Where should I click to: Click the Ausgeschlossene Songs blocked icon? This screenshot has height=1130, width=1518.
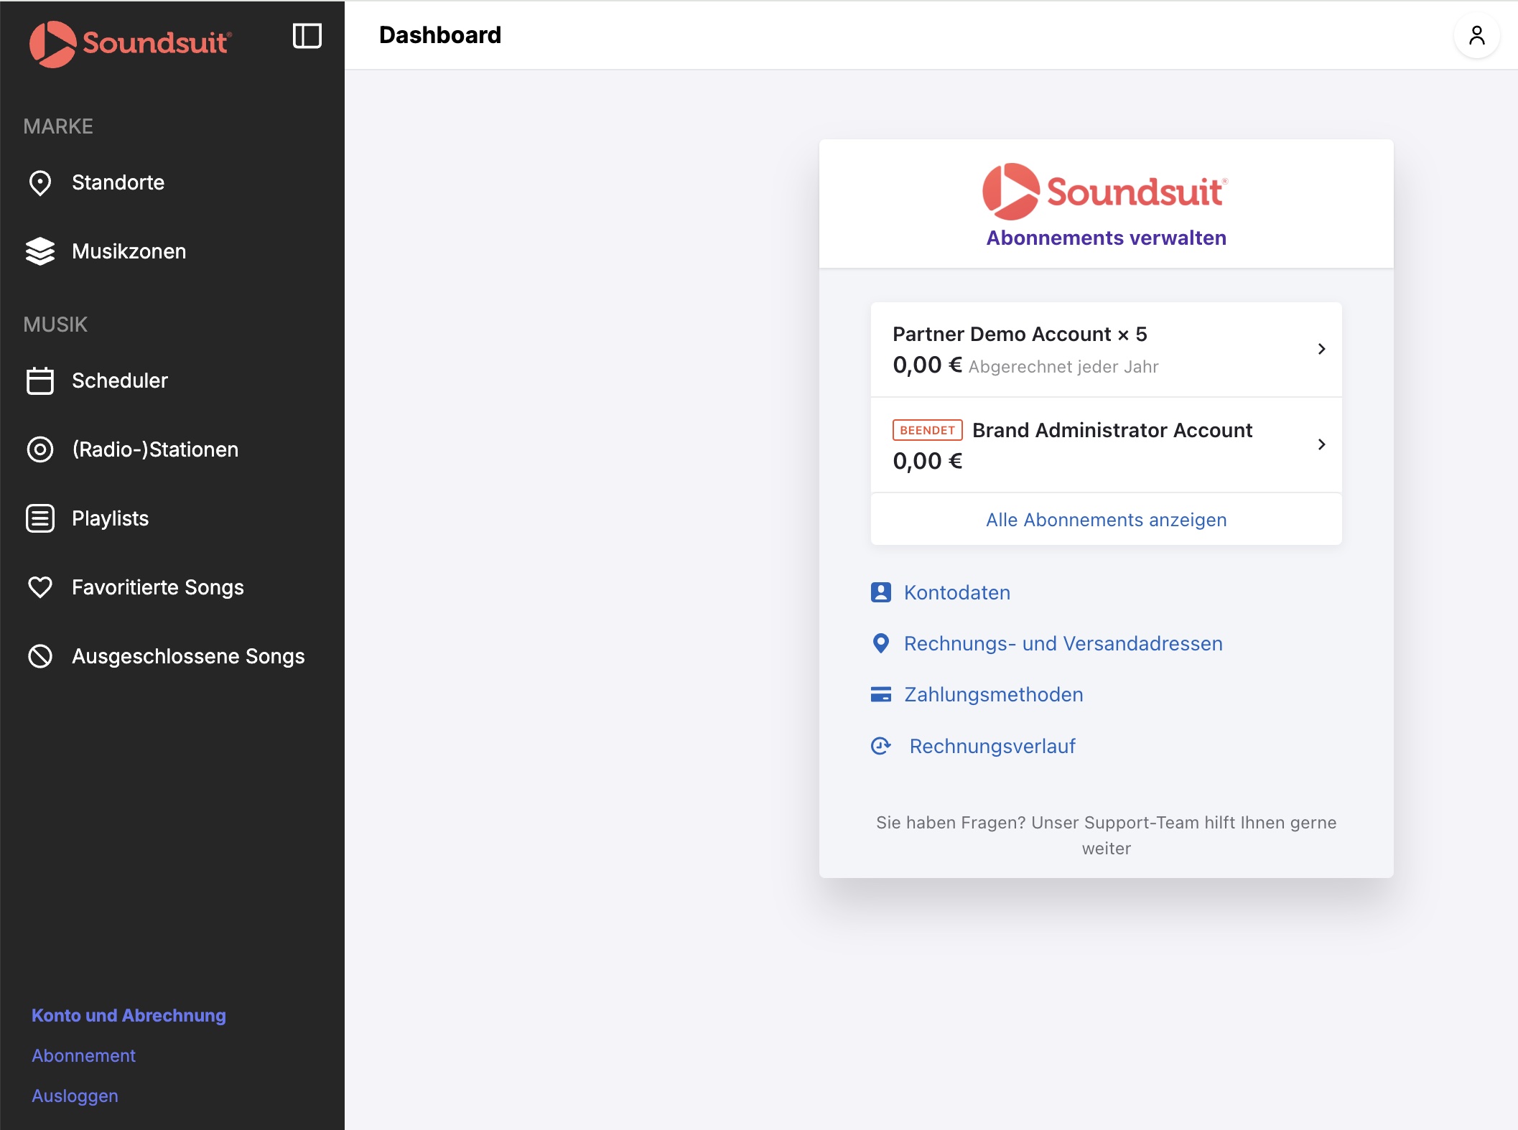[40, 656]
